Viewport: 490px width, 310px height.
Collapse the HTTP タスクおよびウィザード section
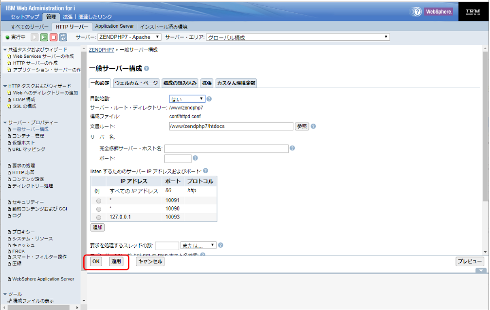[x=5, y=86]
